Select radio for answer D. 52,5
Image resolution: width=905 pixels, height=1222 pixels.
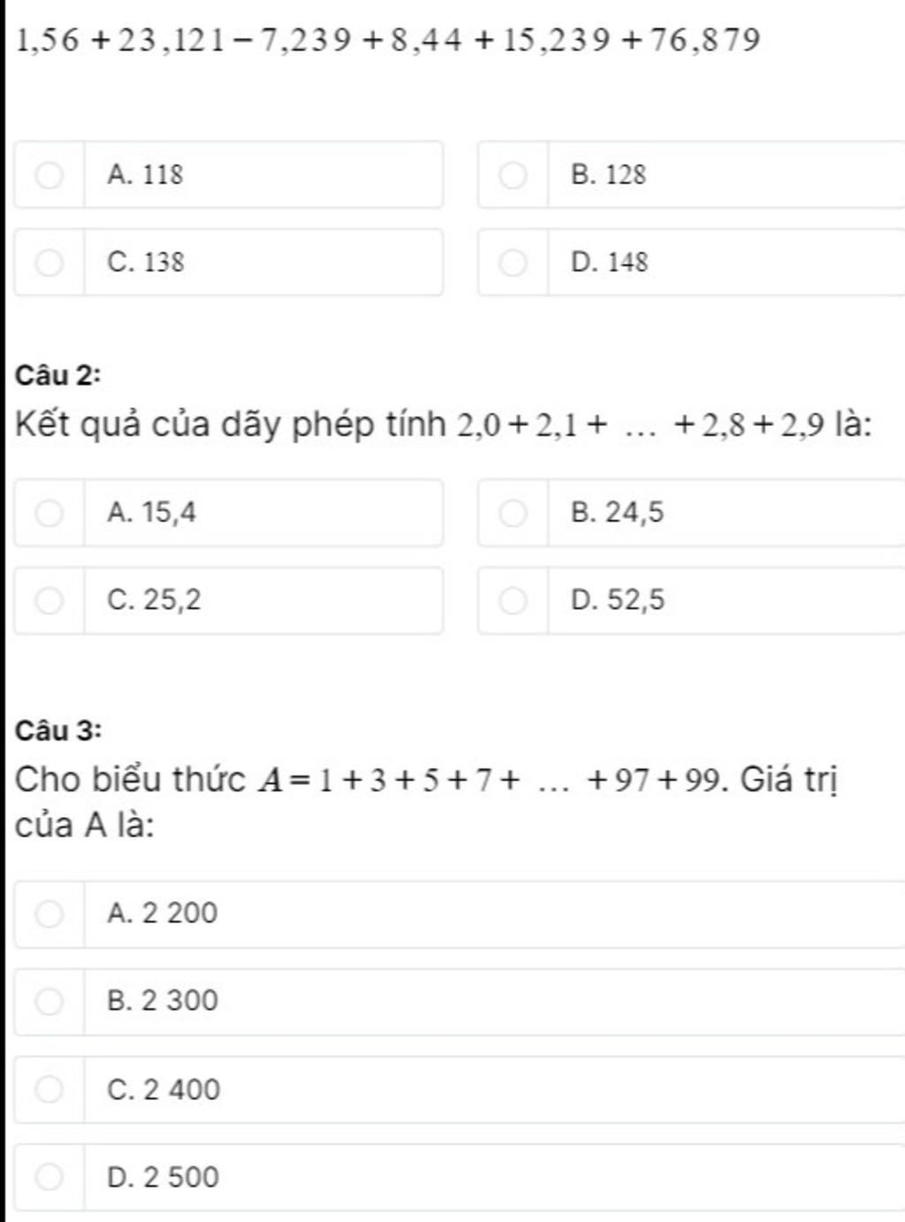[513, 600]
